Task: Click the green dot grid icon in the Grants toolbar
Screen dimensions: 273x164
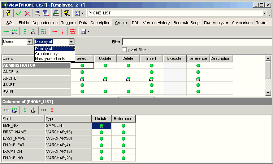Action: pos(44,31)
